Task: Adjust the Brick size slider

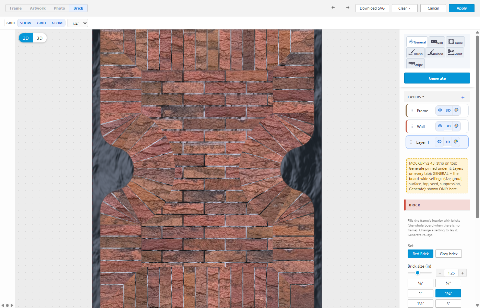Action: click(x=420, y=273)
